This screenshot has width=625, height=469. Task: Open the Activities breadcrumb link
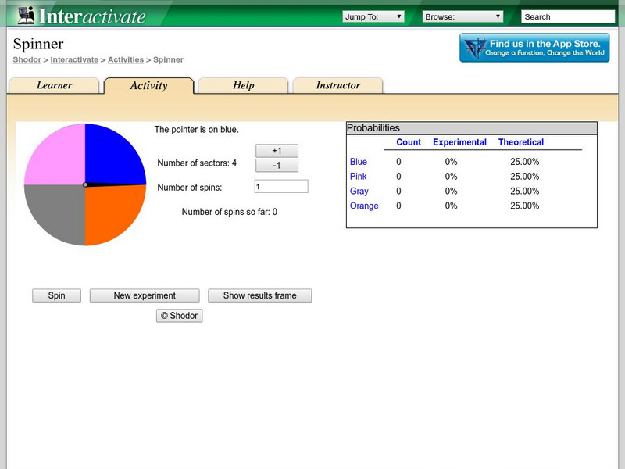click(x=126, y=59)
